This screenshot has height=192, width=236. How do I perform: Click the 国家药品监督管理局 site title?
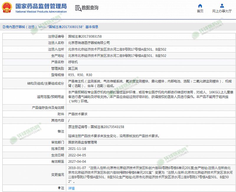pos(41,6)
